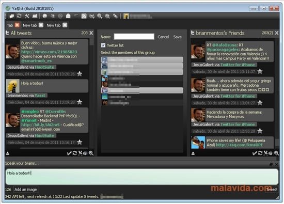This screenshot has height=204, width=284.
Task: Close the first 'New tab'
Action: [41, 25]
